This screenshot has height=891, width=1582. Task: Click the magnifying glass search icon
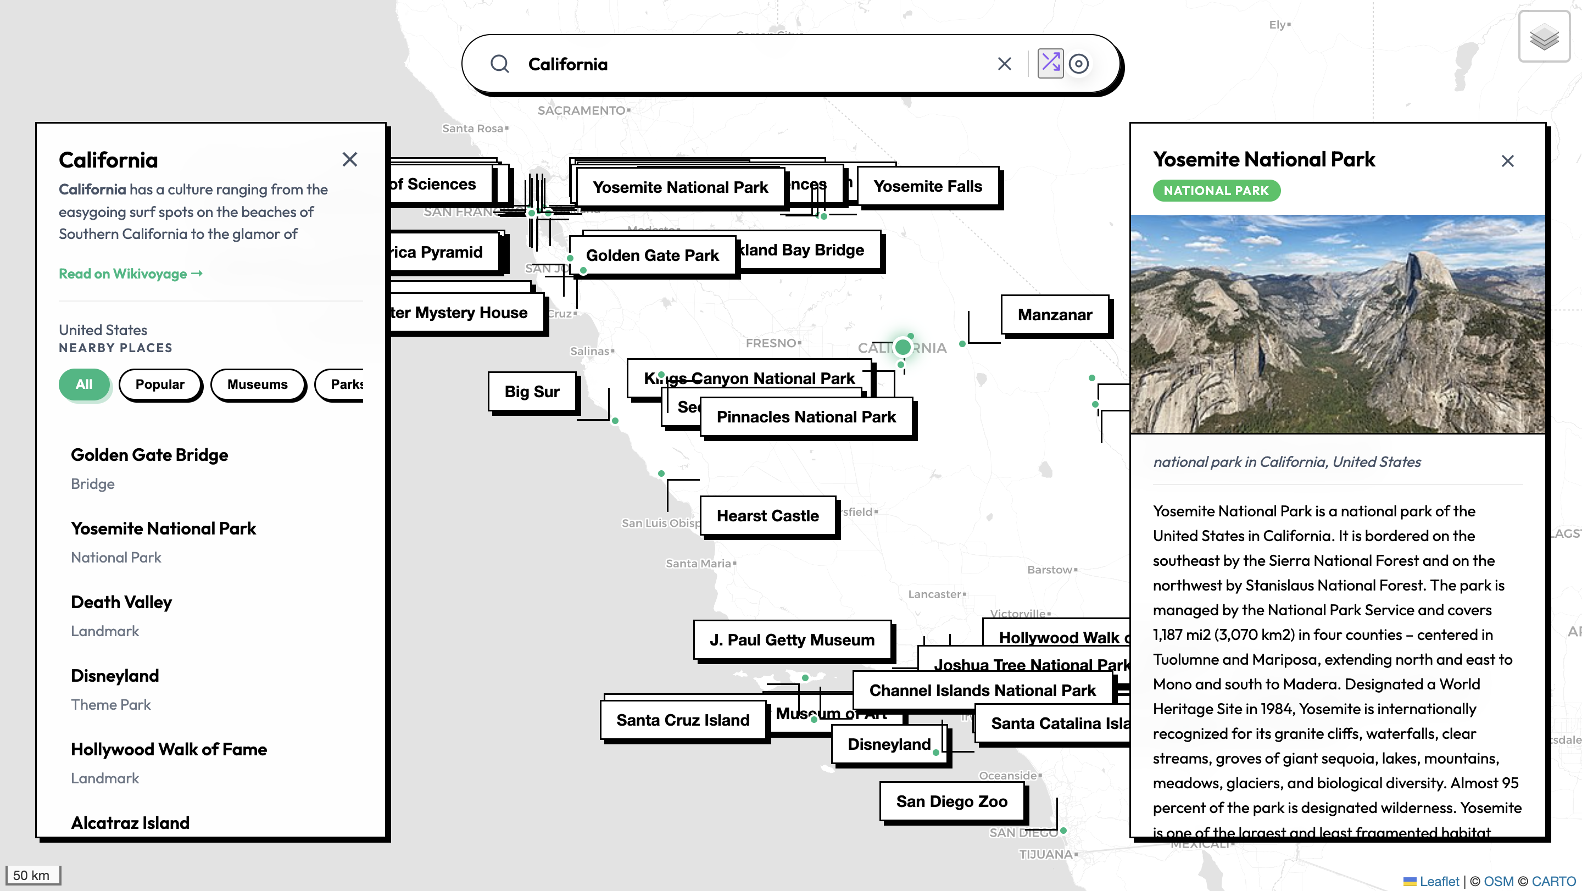point(499,64)
